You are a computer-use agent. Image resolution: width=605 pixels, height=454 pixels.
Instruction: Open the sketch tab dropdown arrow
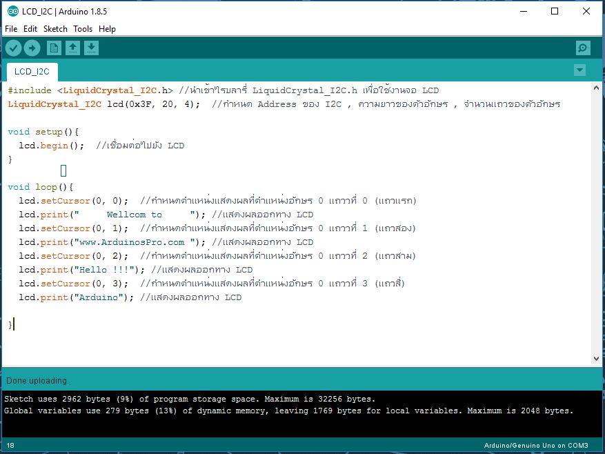coord(579,70)
